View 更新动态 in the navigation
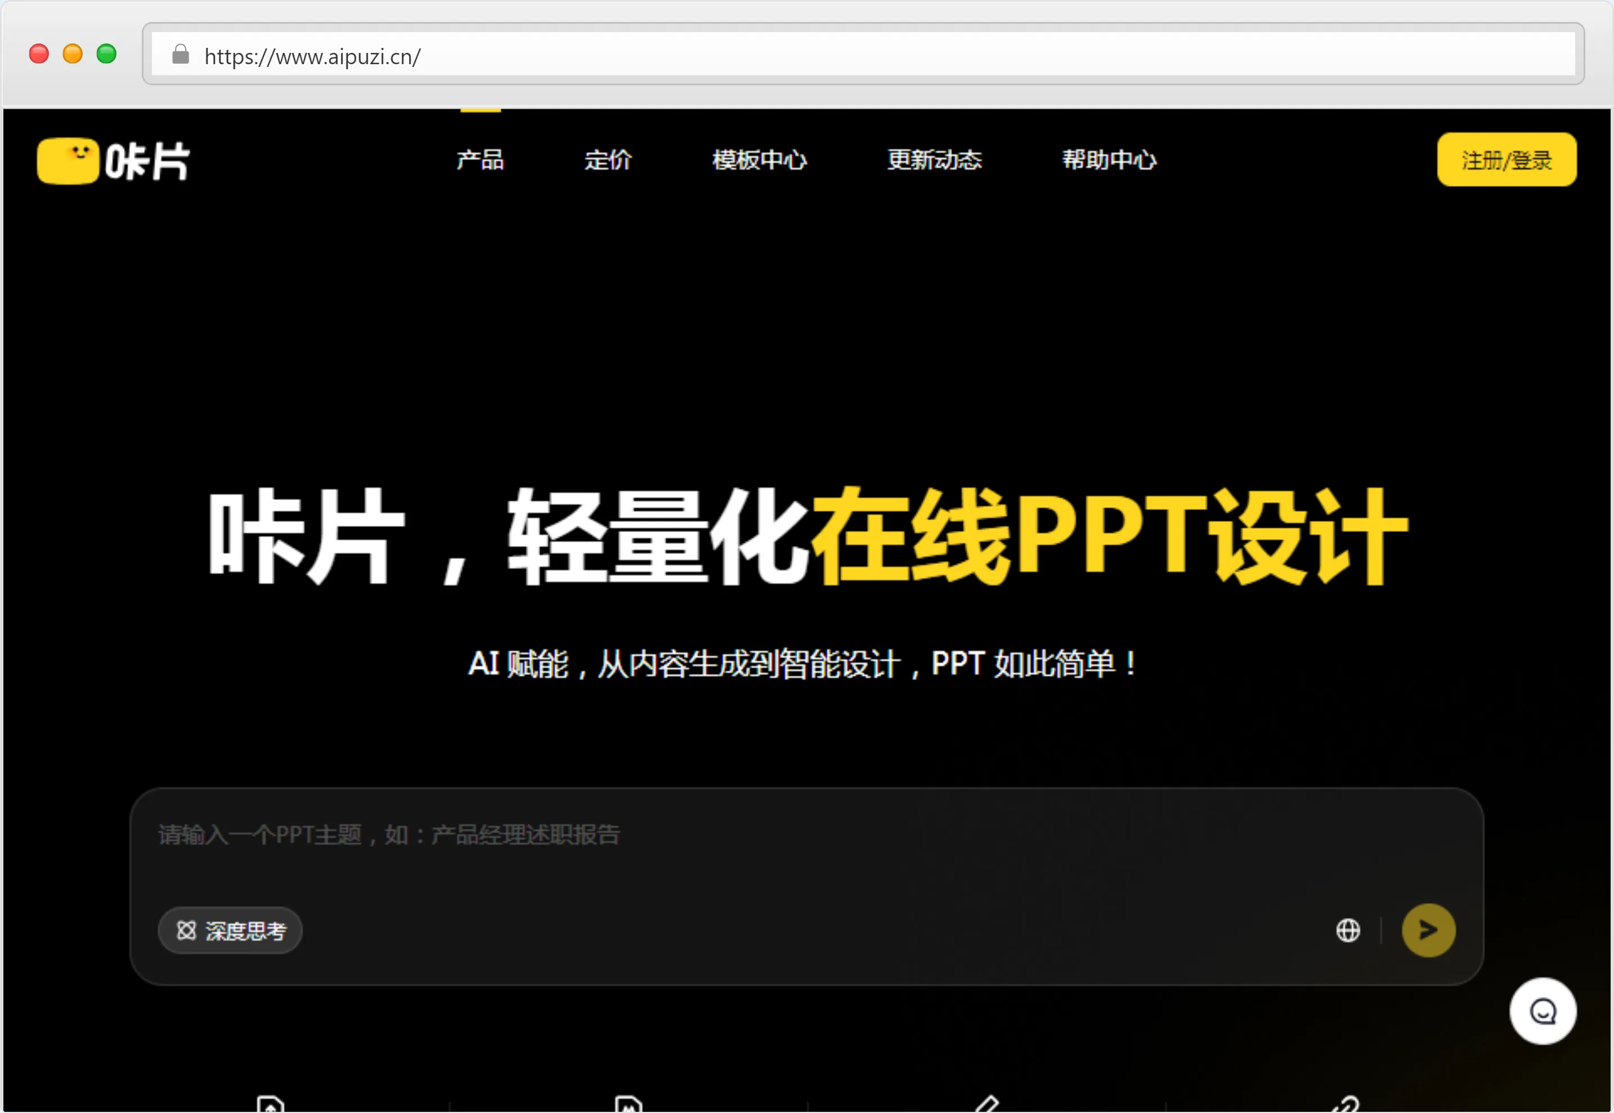 point(935,160)
